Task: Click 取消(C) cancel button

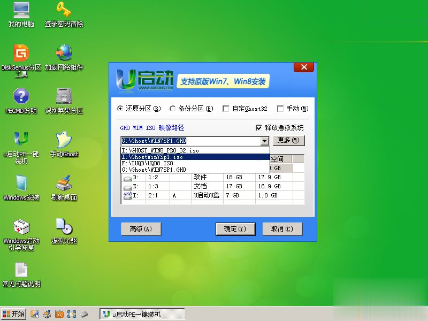Action: [x=282, y=229]
